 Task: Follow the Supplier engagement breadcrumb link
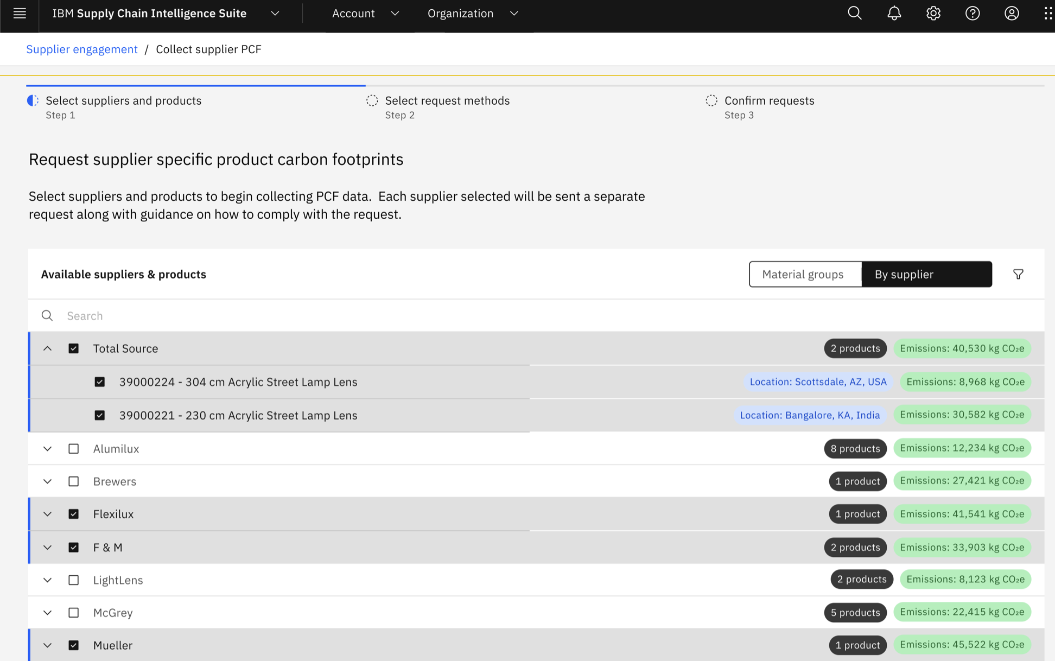[x=82, y=49]
